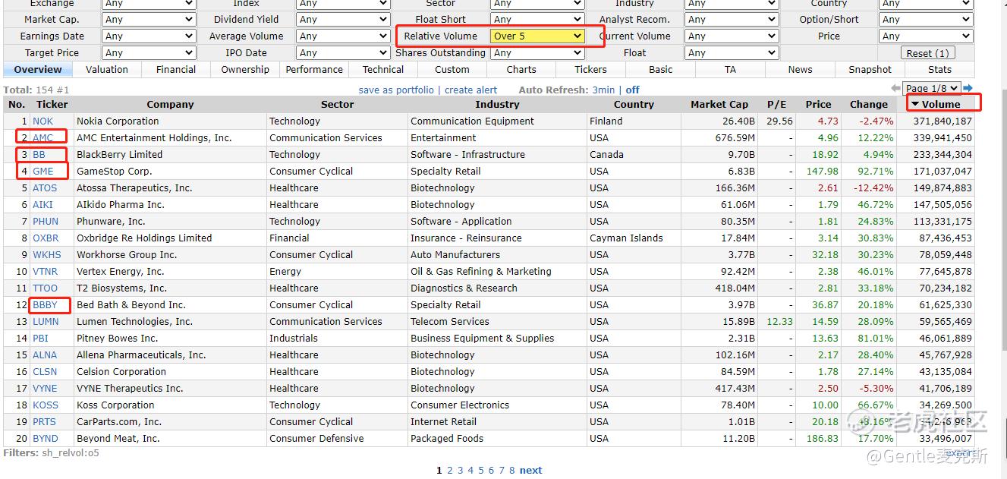Click Beyond Meat's 186.83 price value
1007x479 pixels.
coord(823,438)
